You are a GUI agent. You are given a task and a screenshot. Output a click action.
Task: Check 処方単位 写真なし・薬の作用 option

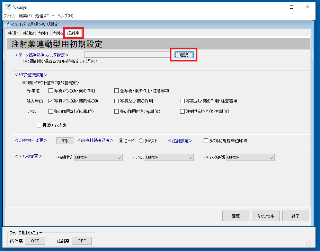tap(116, 101)
